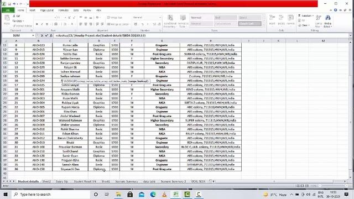This screenshot has width=354, height=199.
Task: Click Decrease Decimal
Action: coord(159,24)
